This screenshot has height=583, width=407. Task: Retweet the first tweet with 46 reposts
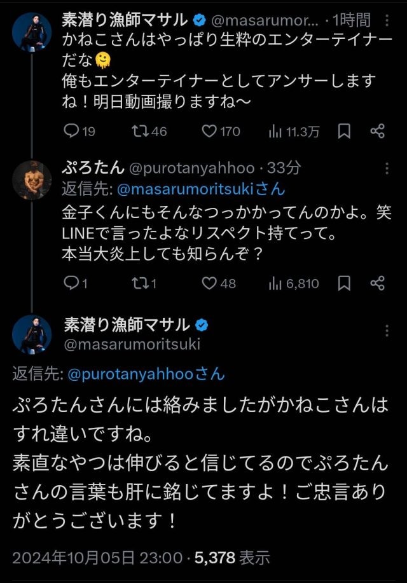pyautogui.click(x=139, y=131)
